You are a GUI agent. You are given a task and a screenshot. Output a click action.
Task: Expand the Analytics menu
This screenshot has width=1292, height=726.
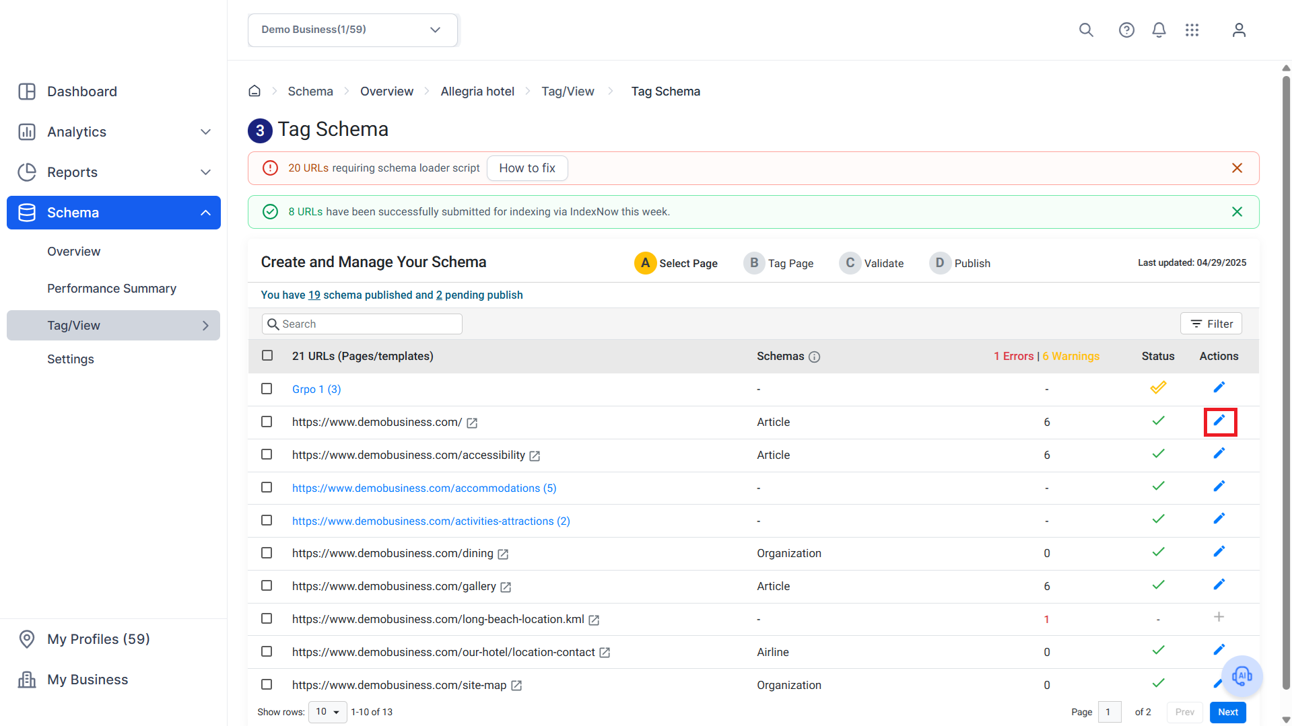click(206, 132)
